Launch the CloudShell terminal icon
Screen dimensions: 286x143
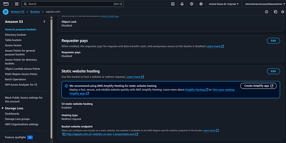coord(173,4)
